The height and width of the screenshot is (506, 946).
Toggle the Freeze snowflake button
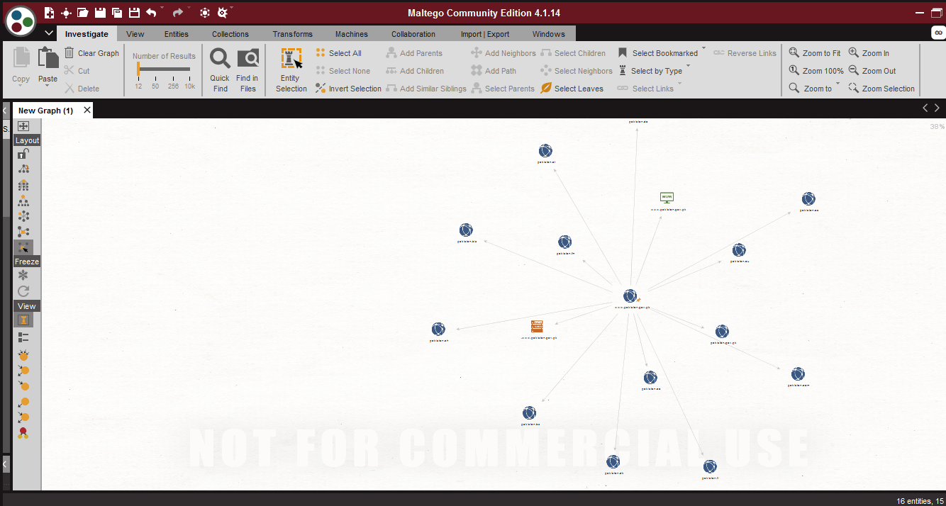coord(23,275)
